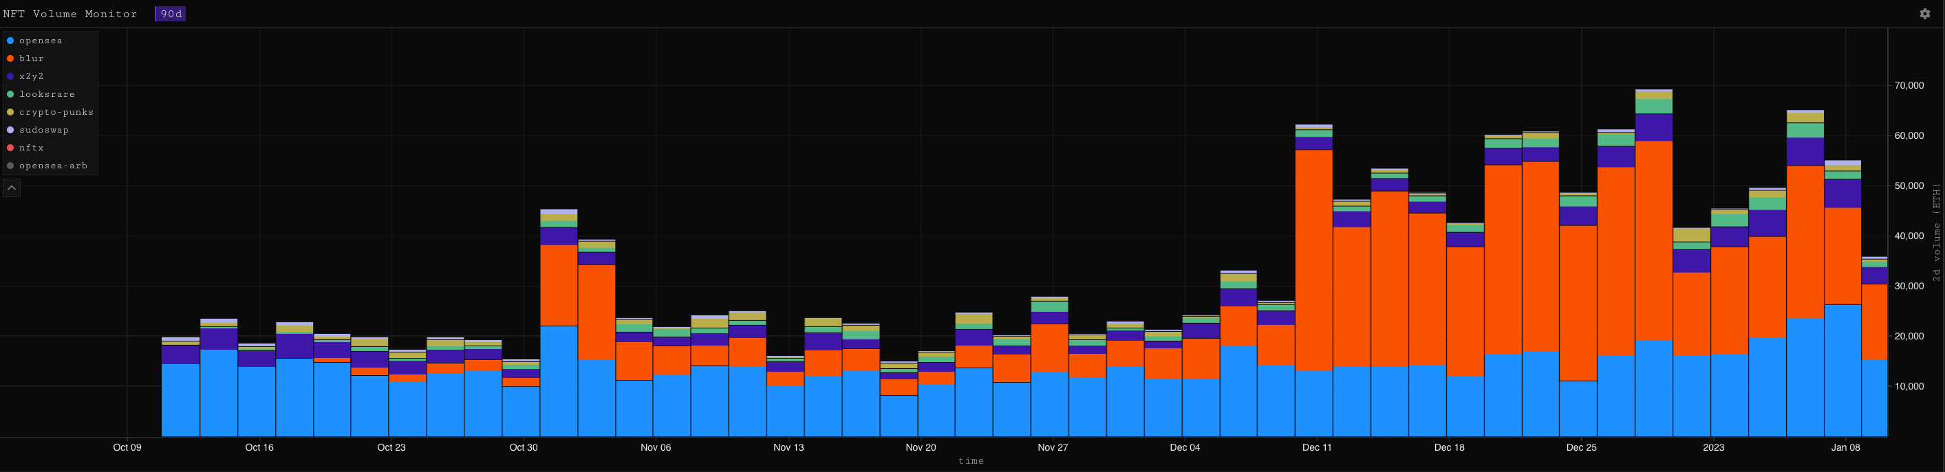Toggle the crypto-punks series in legend
The height and width of the screenshot is (472, 1945).
[x=50, y=113]
